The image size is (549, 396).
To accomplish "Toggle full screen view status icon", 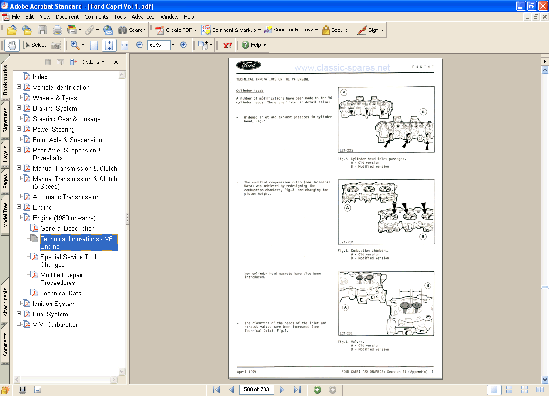I will (22, 389).
